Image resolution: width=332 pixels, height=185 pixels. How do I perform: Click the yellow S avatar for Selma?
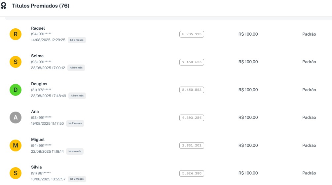click(16, 62)
